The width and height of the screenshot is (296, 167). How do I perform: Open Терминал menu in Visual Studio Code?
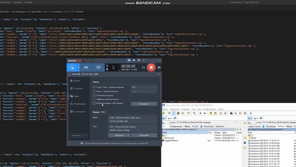point(18,2)
